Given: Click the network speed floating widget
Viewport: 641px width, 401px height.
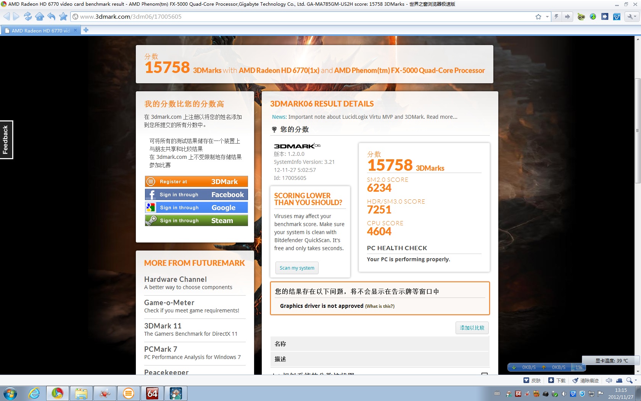Looking at the screenshot, I should pyautogui.click(x=546, y=367).
